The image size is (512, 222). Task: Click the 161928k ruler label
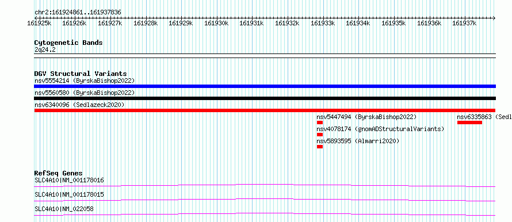(x=146, y=23)
